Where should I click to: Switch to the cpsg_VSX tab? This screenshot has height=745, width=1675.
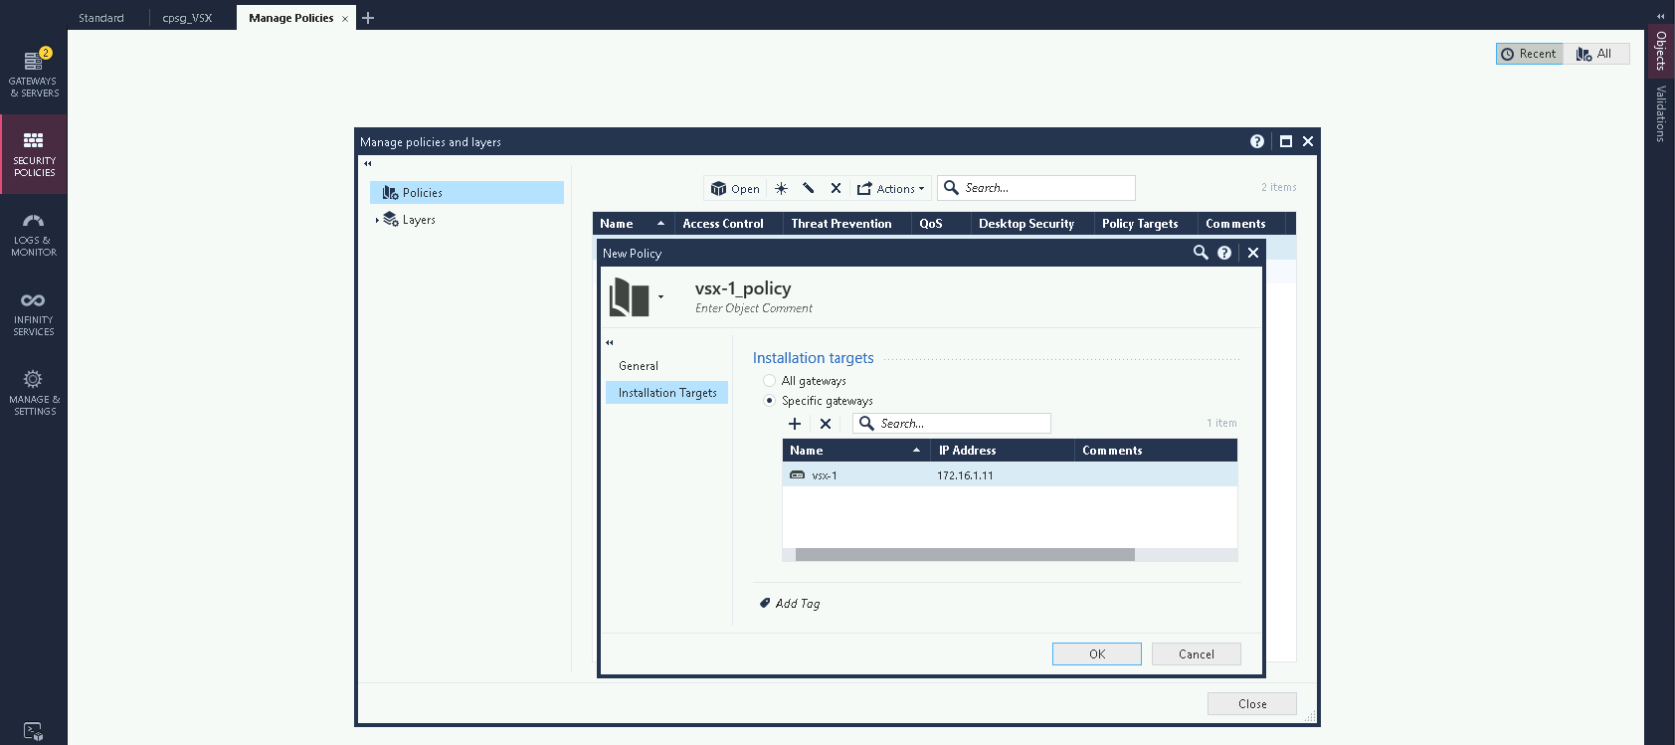pos(187,18)
